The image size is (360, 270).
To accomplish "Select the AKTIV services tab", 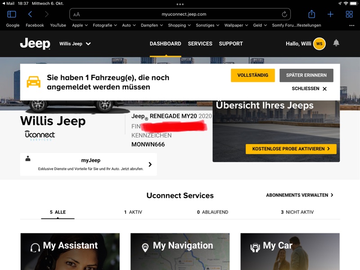I will pyautogui.click(x=133, y=212).
